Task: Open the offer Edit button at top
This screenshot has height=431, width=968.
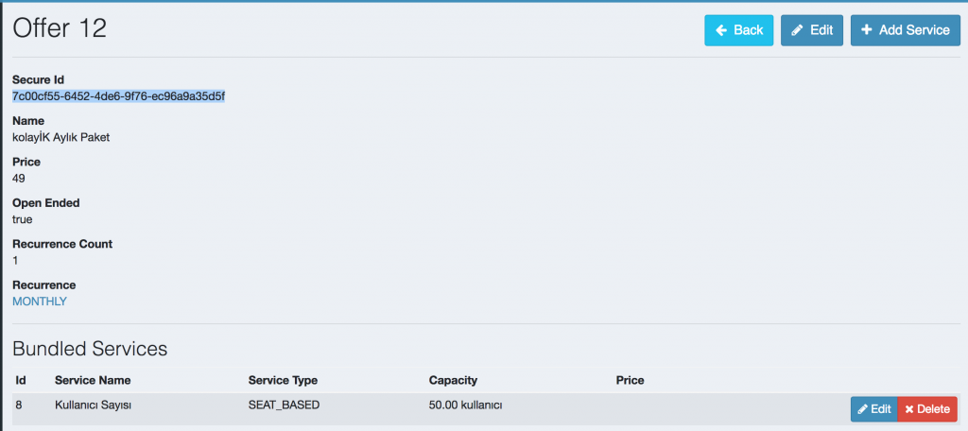Action: (812, 30)
